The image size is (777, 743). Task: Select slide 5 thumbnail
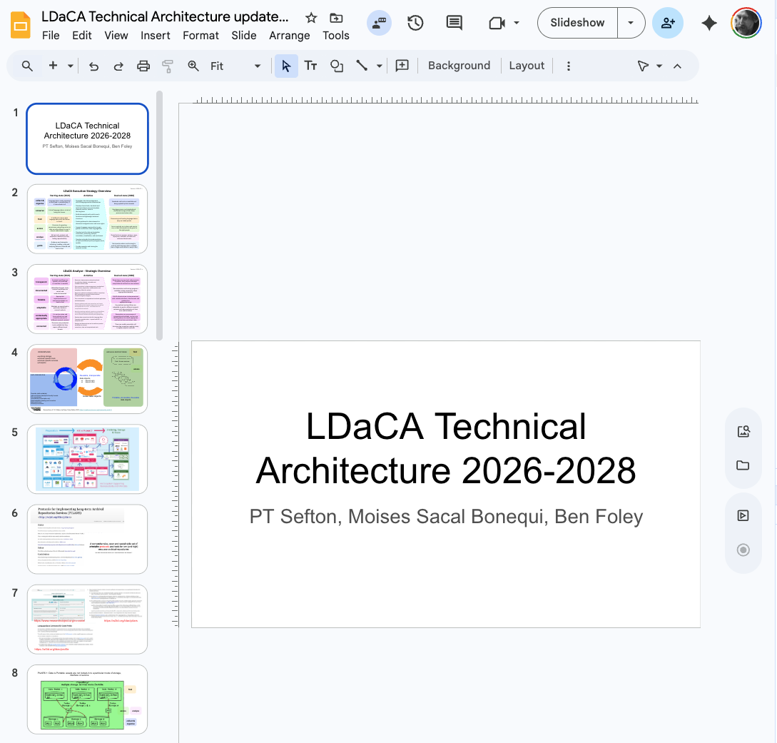[x=87, y=459]
